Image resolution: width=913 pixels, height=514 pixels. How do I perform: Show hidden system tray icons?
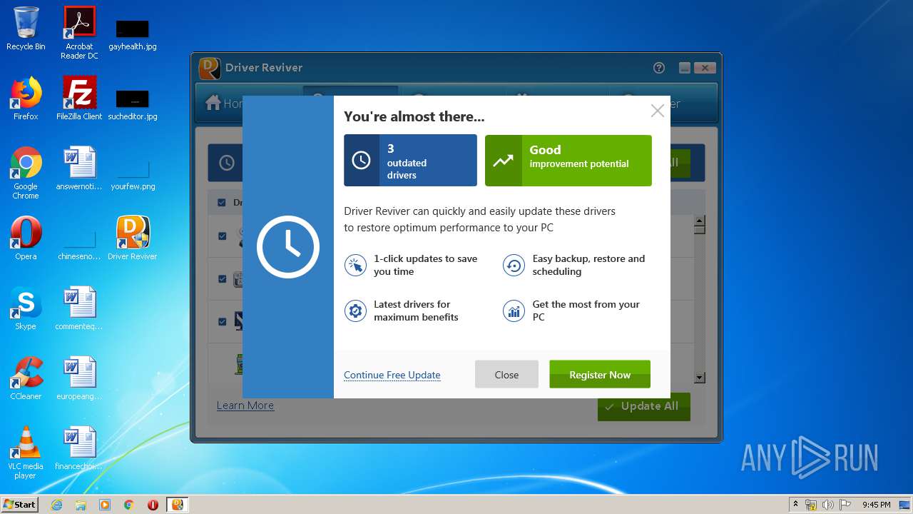795,505
